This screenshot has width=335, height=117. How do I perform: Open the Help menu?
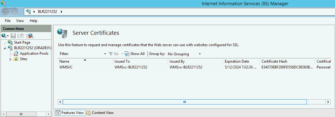pyautogui.click(x=34, y=21)
